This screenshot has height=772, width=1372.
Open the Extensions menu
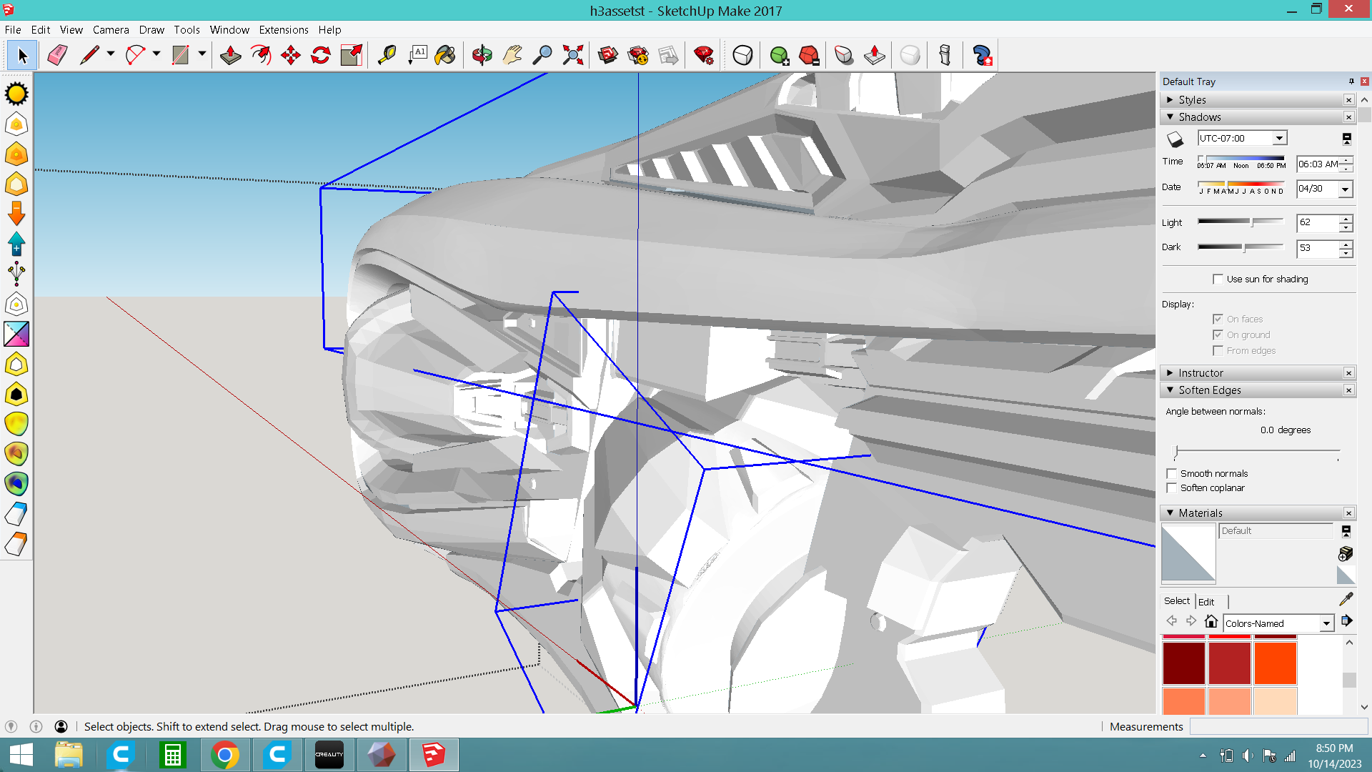[283, 30]
